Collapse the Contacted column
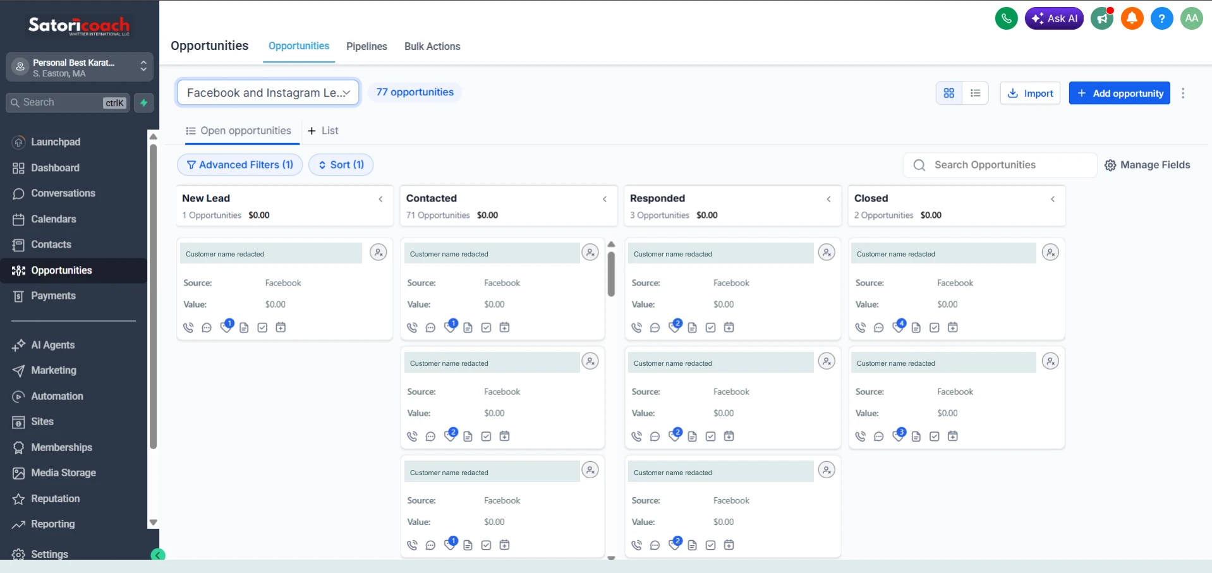The height and width of the screenshot is (573, 1212). [x=605, y=199]
